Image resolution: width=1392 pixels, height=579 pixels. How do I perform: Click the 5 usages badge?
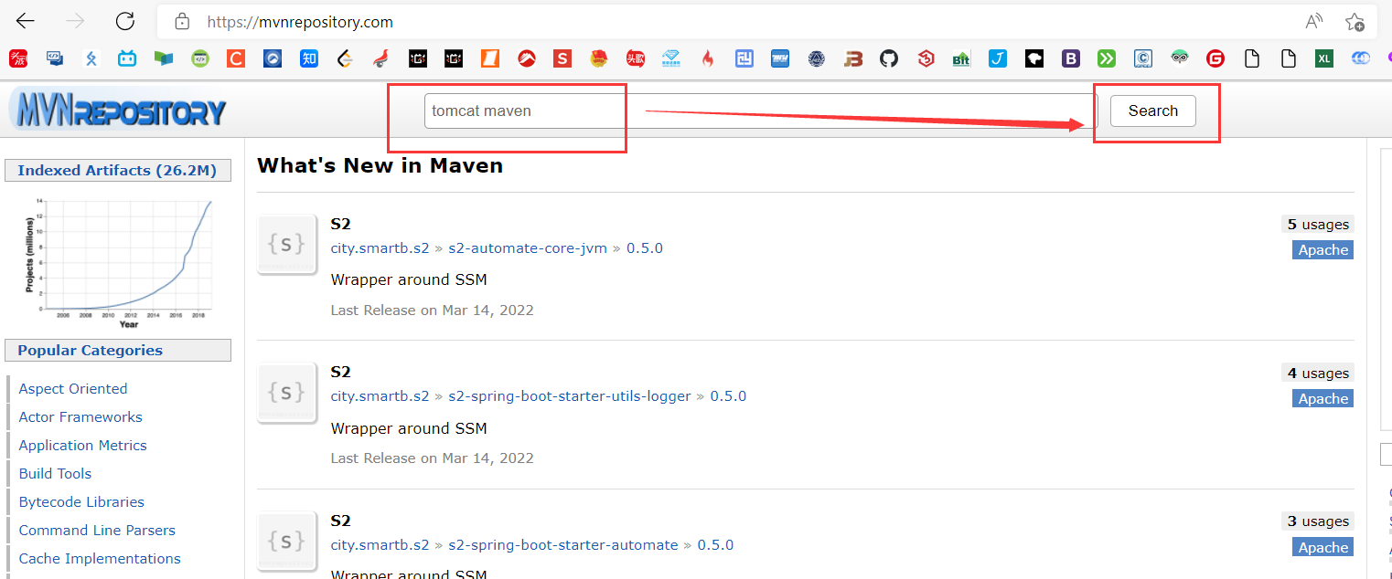click(x=1318, y=225)
